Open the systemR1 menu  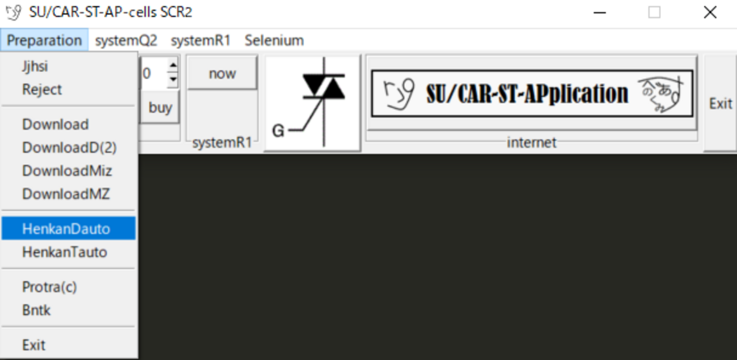201,41
